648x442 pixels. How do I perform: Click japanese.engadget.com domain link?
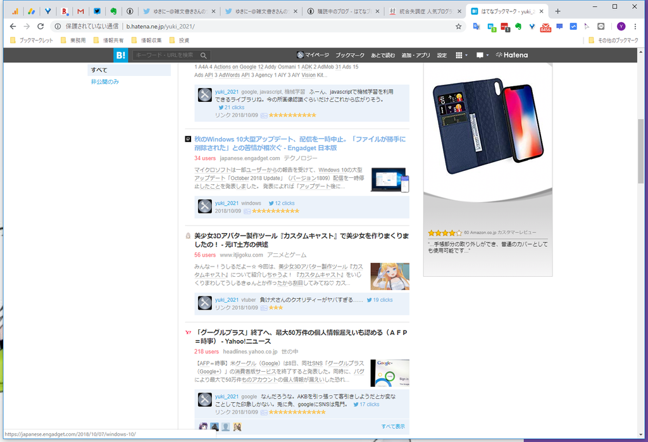coord(250,158)
